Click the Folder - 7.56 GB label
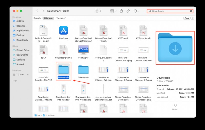Image resolution: width=205 pixels, height=130 pixels. 165,81
